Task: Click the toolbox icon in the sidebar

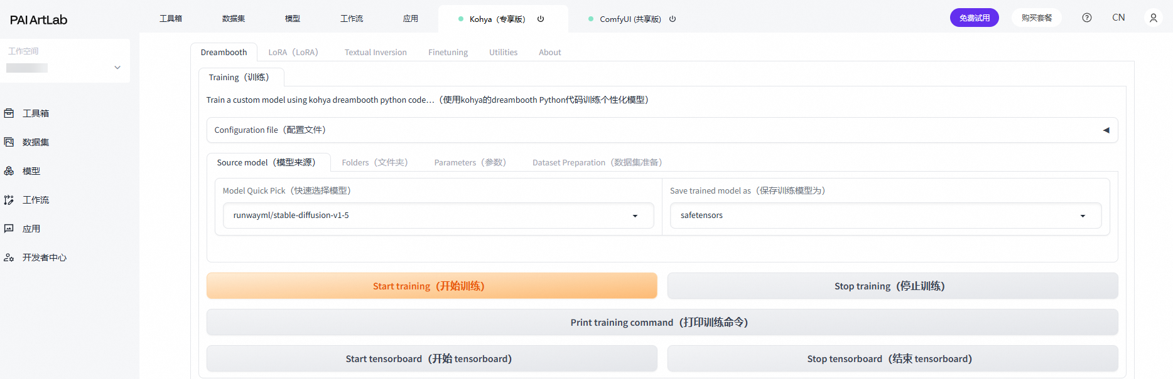Action: 9,113
